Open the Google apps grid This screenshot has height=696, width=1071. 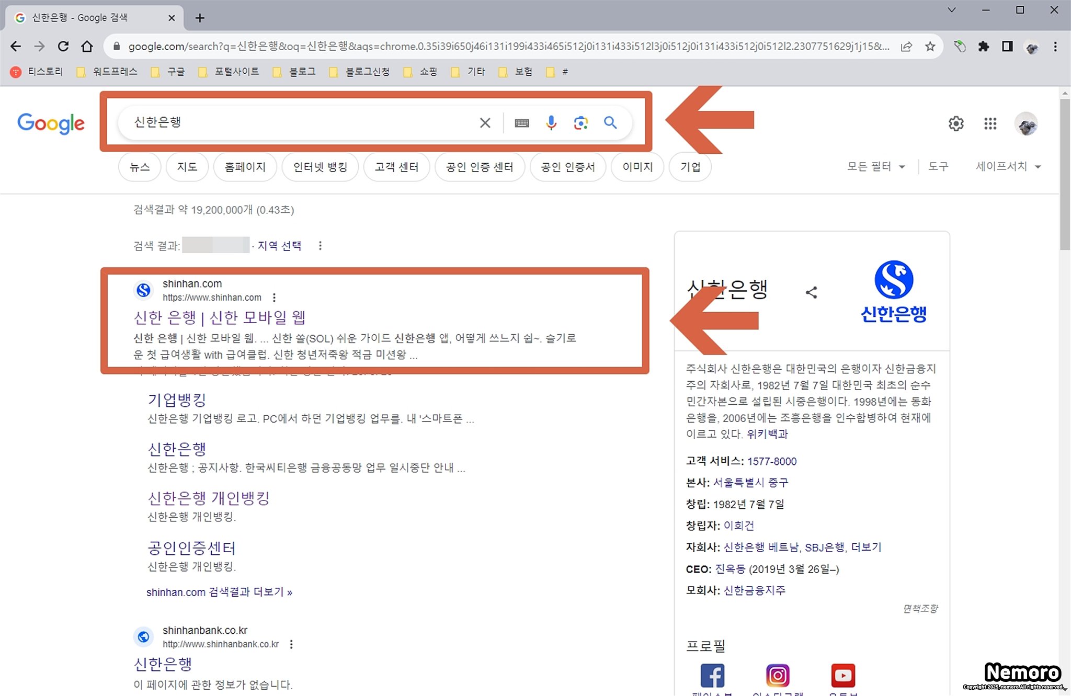pyautogui.click(x=990, y=124)
